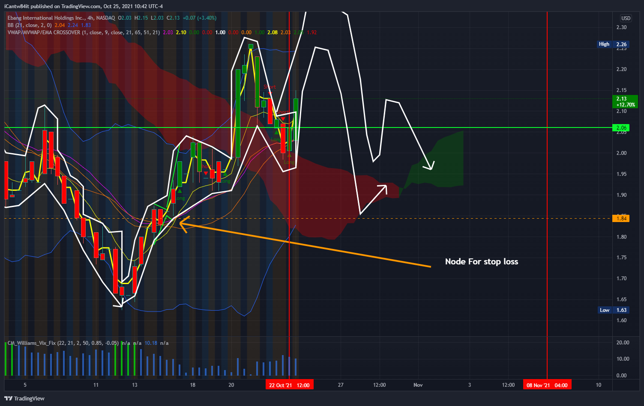Screen dimensions: 644x406
Task: Click the BB upper value 2.24
Action: (x=73, y=25)
